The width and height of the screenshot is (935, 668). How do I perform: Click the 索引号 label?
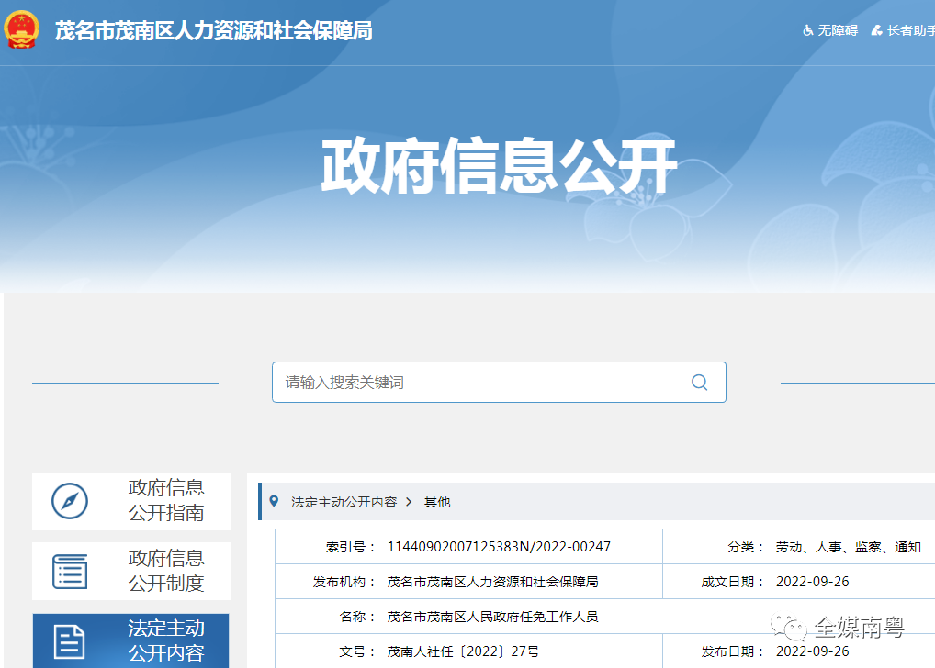tap(351, 547)
